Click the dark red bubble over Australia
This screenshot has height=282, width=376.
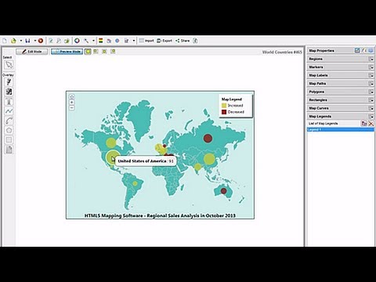point(223,191)
